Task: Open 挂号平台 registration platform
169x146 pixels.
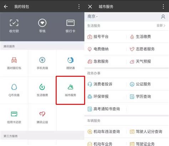Action: pyautogui.click(x=98, y=37)
